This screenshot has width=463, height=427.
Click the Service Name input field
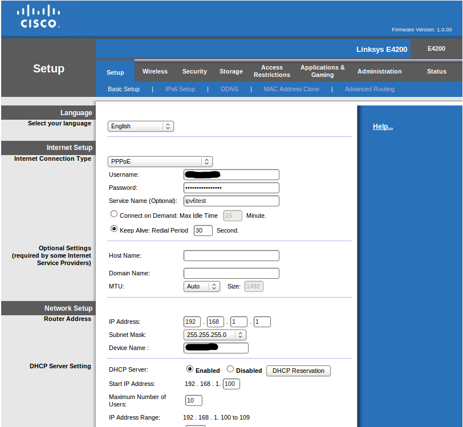click(x=231, y=201)
